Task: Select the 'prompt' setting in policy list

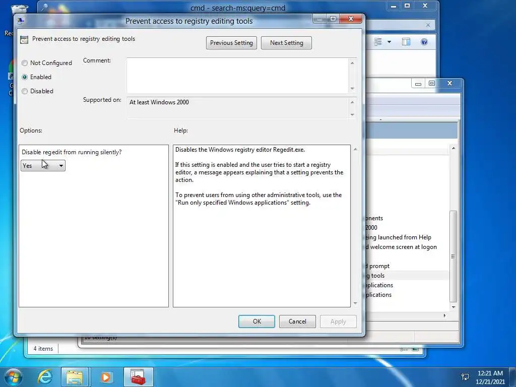Action: click(x=378, y=266)
